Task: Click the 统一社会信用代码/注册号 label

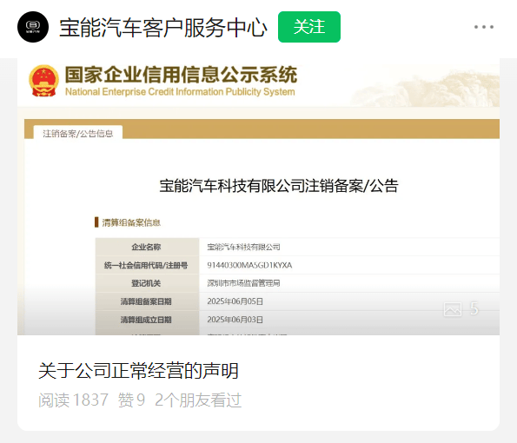Action: pyautogui.click(x=146, y=265)
